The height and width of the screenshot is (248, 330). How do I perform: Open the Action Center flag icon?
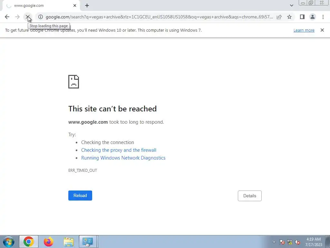282,242
